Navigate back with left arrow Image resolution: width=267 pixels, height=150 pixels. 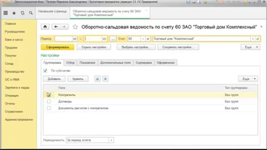56,27
